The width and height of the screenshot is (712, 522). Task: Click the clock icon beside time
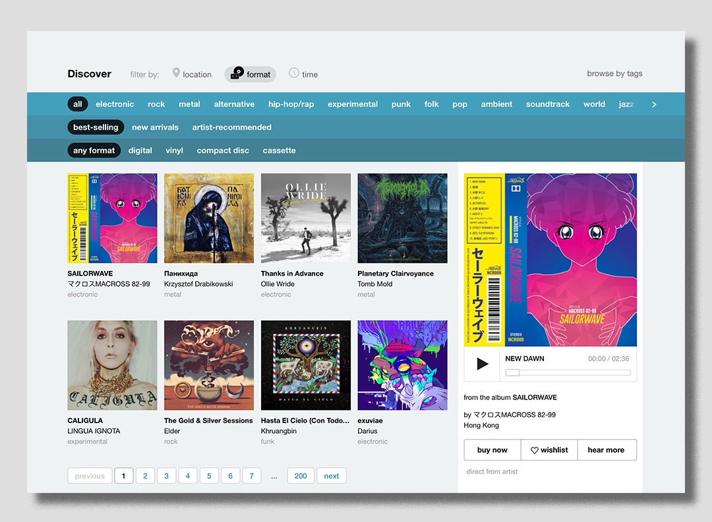294,72
